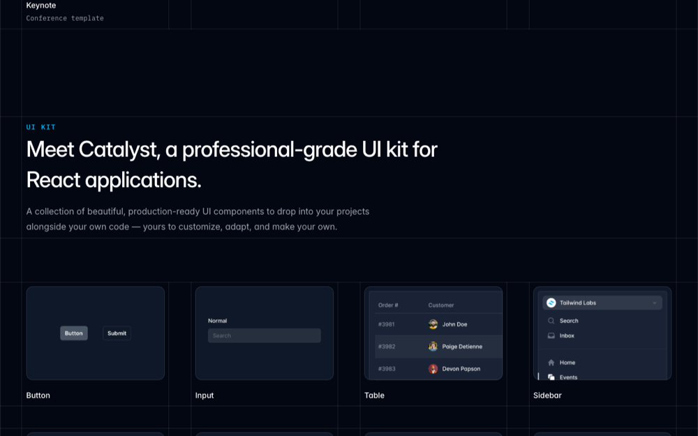Click the Tailwind Labs logo icon
The image size is (698, 436).
point(551,303)
